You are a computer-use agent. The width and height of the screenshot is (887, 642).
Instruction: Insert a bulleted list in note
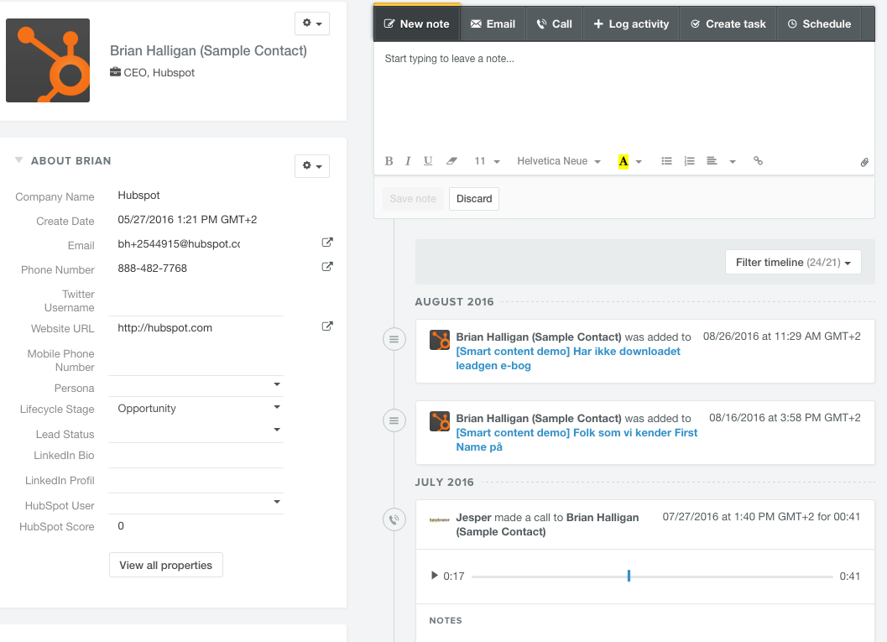coord(666,161)
